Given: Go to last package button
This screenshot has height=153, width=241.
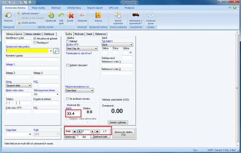Looking at the screenshot, I should click(97, 131).
